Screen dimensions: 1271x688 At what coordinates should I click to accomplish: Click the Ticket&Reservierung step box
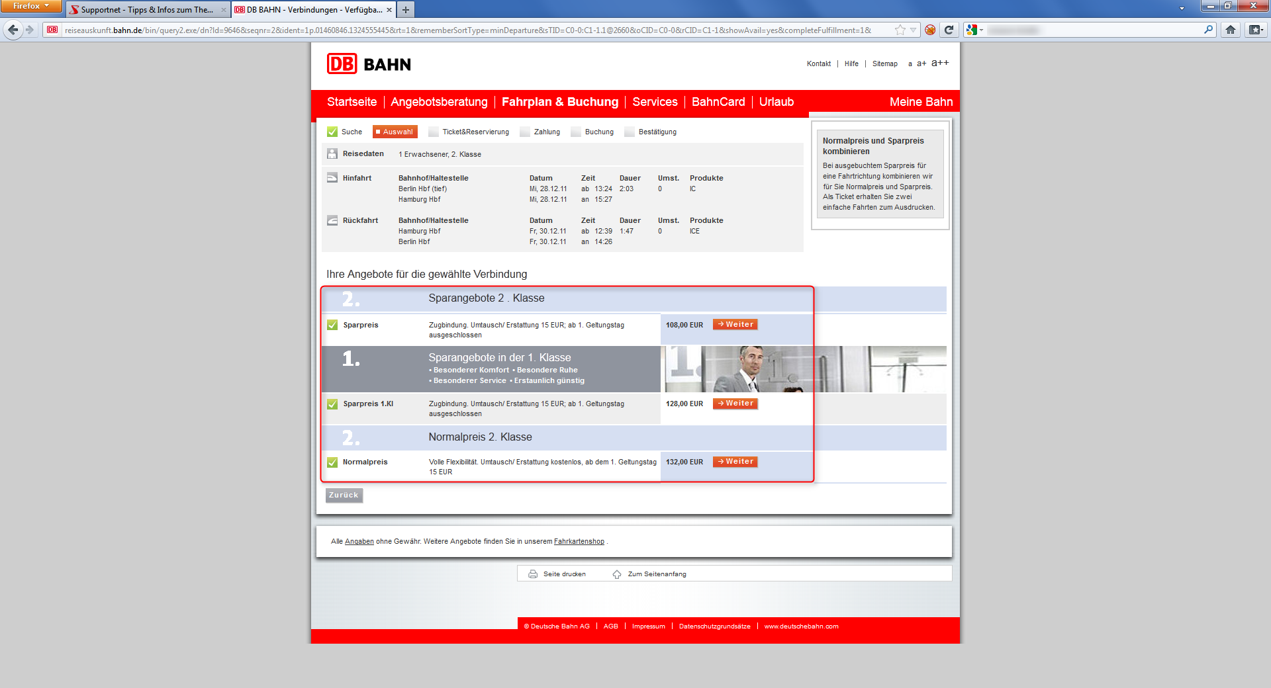pyautogui.click(x=434, y=132)
